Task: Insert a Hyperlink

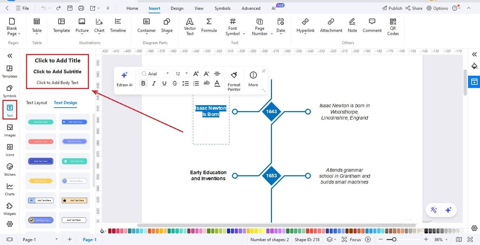Action: 305,25
